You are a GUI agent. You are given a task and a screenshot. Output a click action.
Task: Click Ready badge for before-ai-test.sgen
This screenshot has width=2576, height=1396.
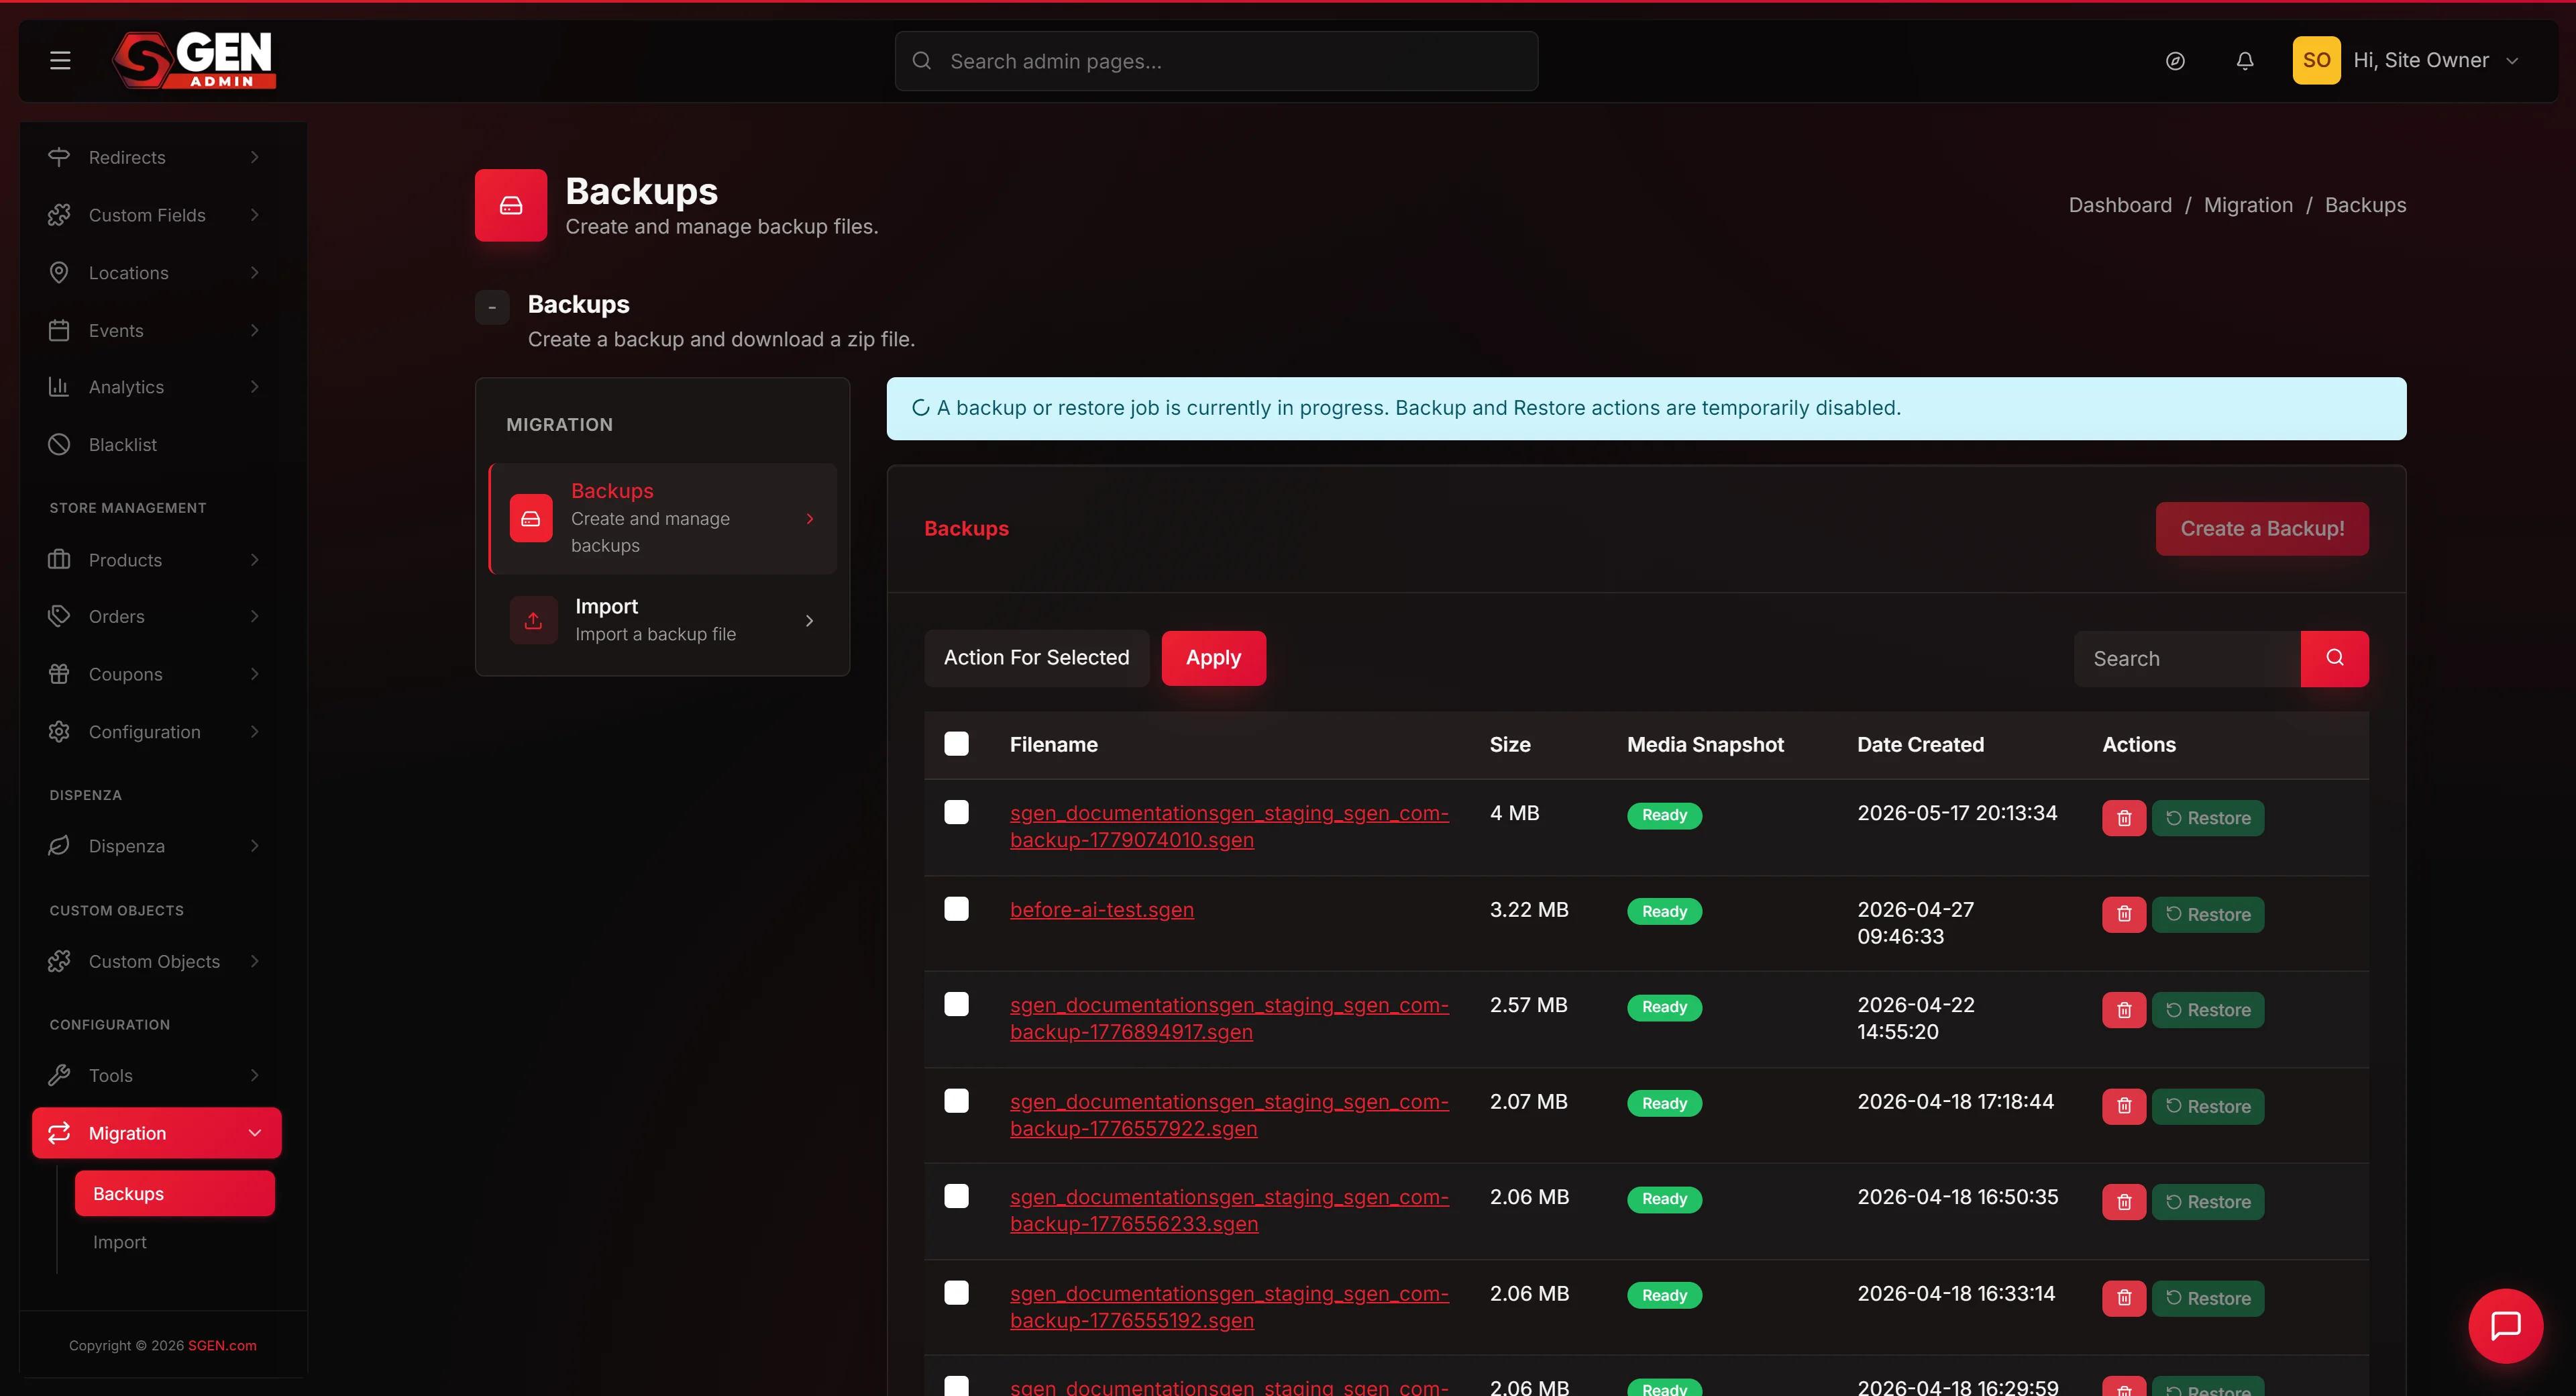click(x=1664, y=911)
